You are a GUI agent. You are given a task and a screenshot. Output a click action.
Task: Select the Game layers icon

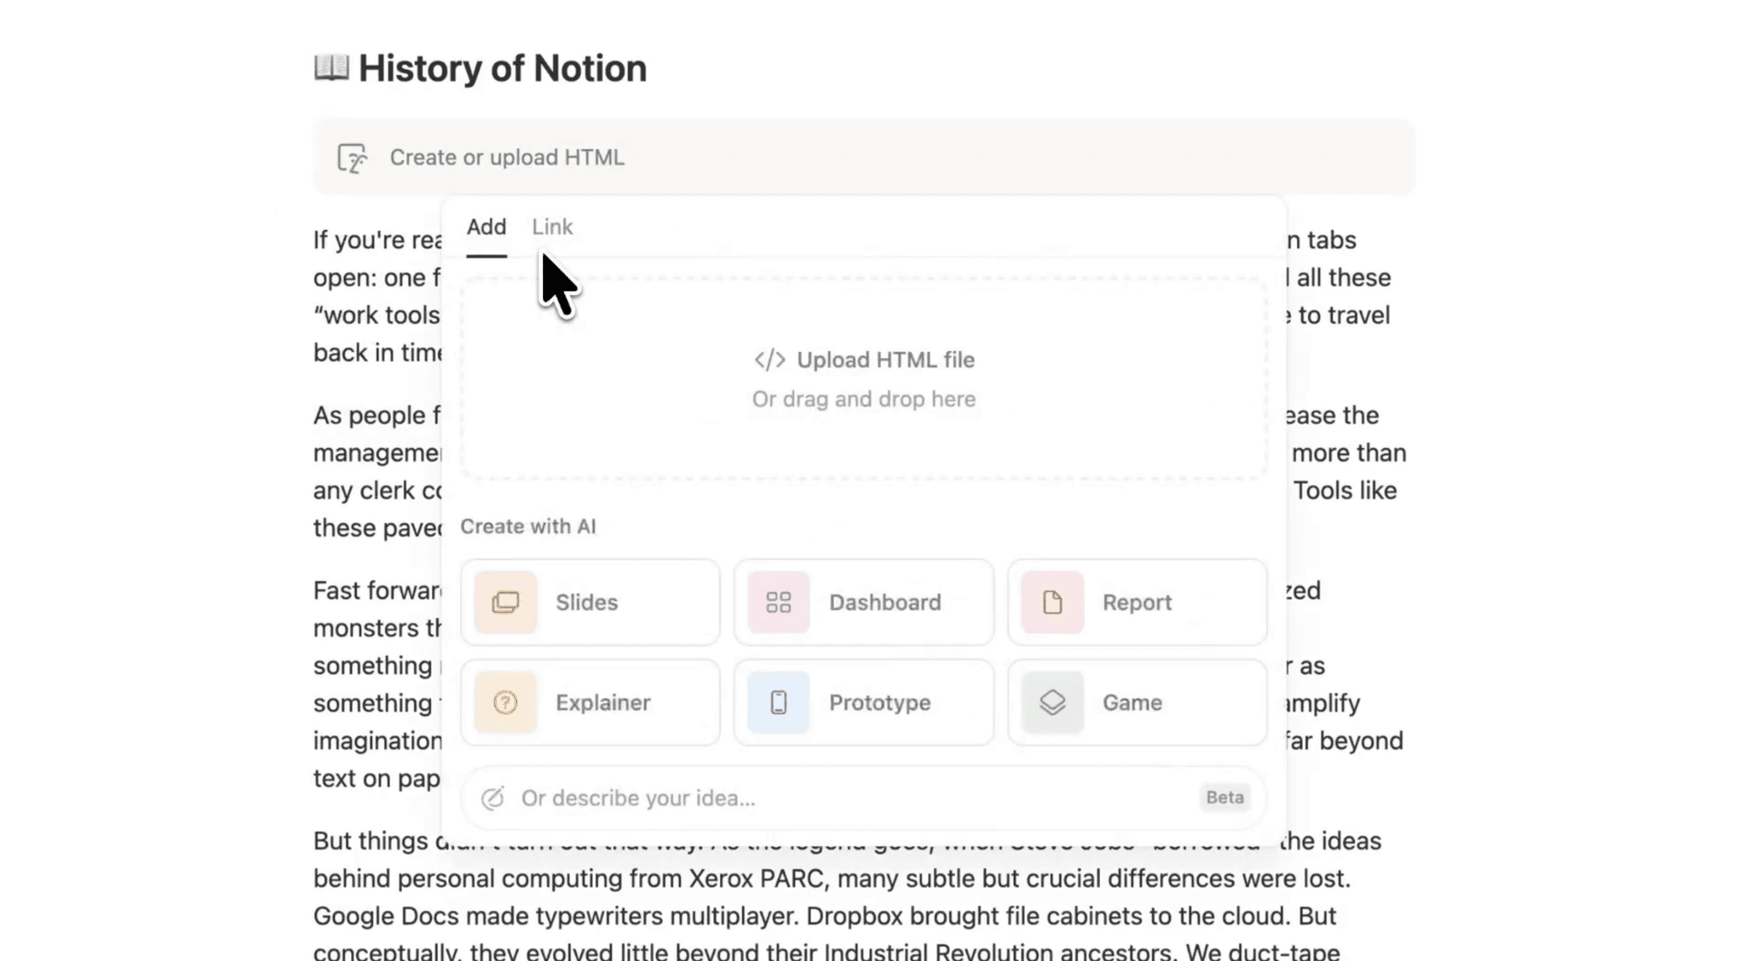click(1052, 702)
